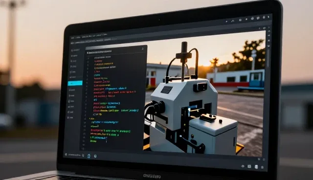The height and width of the screenshot is (180, 313).
Task: Select the bottommost item in left sidebar
Action: (x=70, y=117)
